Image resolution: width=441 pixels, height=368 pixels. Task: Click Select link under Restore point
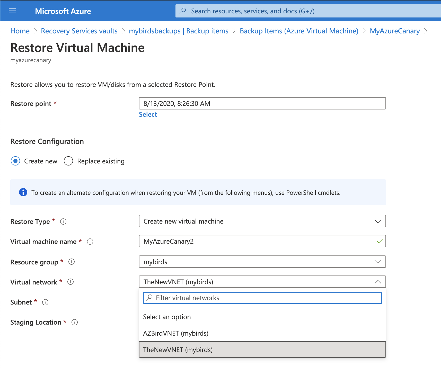click(148, 114)
